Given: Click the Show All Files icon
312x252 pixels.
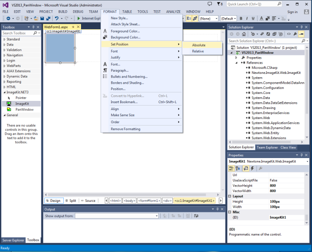Looking at the screenshot, I should (280, 34).
